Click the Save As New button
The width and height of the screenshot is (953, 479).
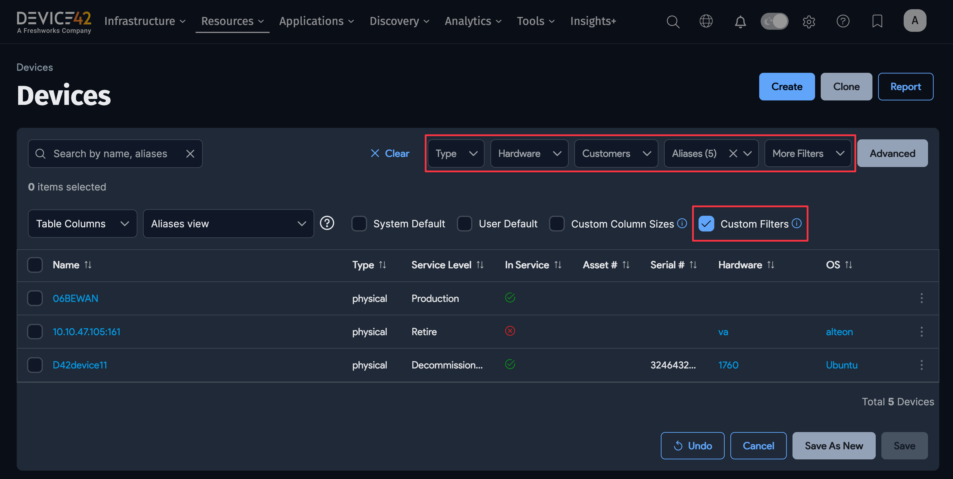(834, 446)
